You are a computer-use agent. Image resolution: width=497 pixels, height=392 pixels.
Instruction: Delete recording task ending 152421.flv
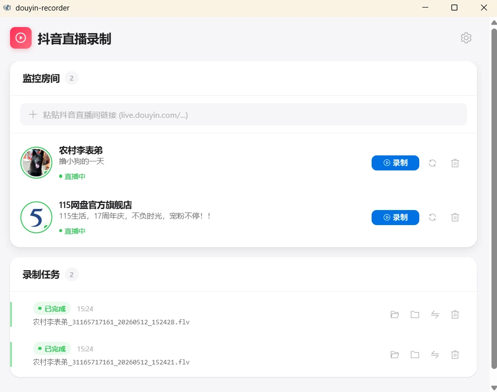pyautogui.click(x=455, y=354)
